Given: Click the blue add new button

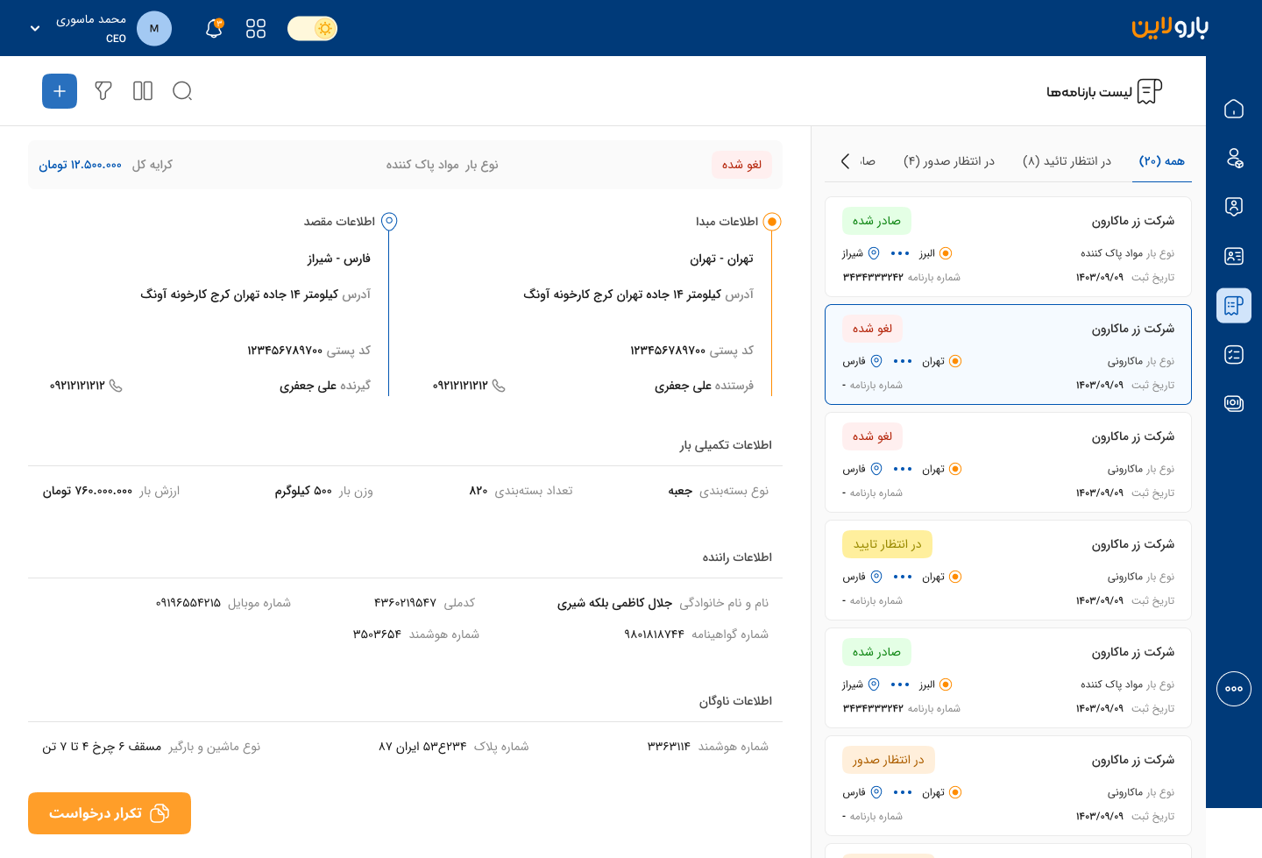Looking at the screenshot, I should point(60,91).
